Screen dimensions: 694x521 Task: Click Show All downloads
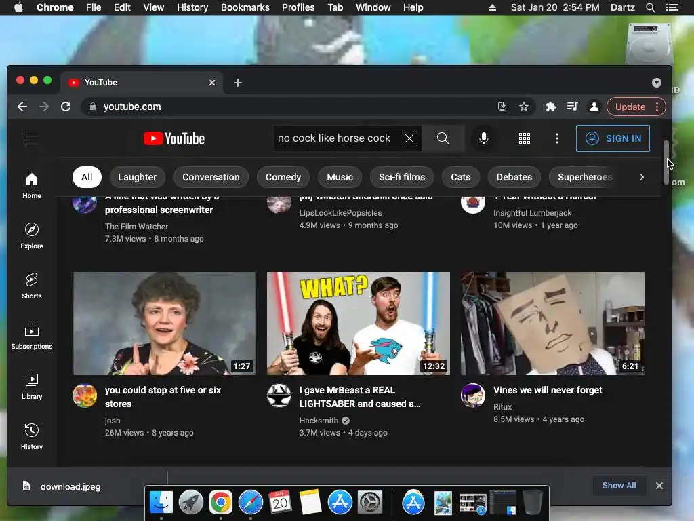pos(619,486)
